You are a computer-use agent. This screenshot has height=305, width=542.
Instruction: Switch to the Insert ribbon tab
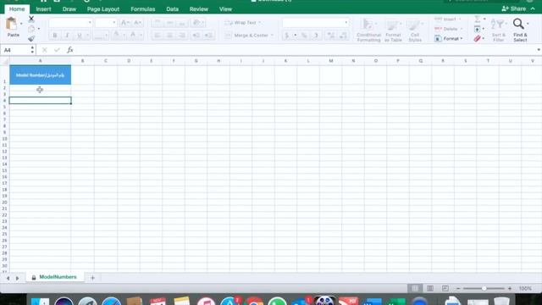click(43, 9)
